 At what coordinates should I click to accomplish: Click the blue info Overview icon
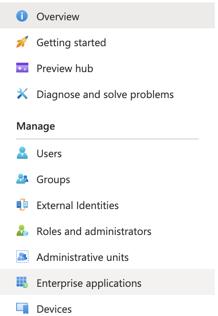(x=22, y=16)
